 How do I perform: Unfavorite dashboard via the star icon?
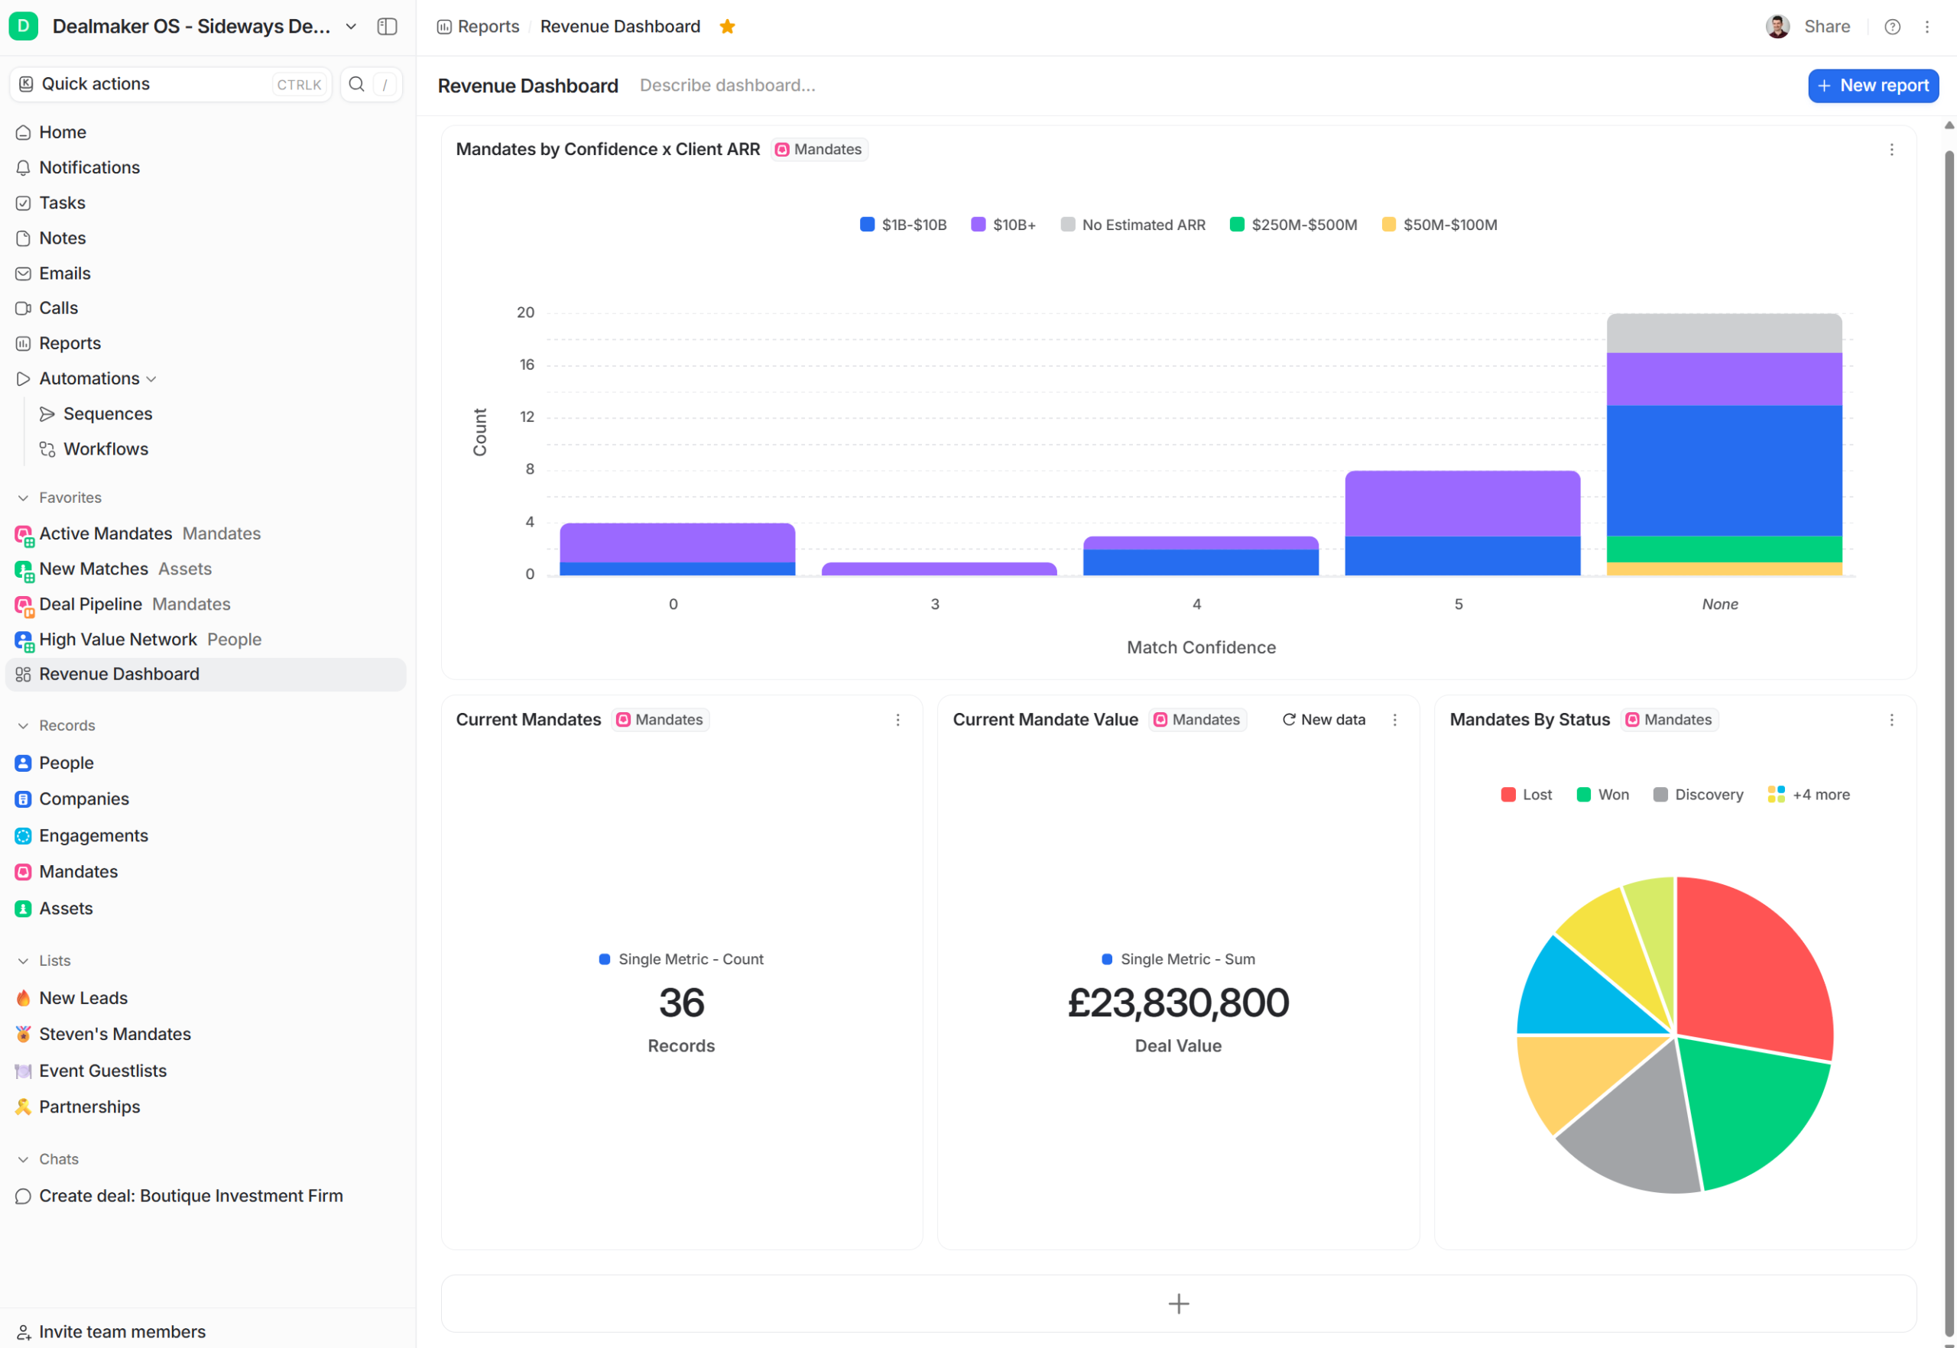[x=727, y=26]
